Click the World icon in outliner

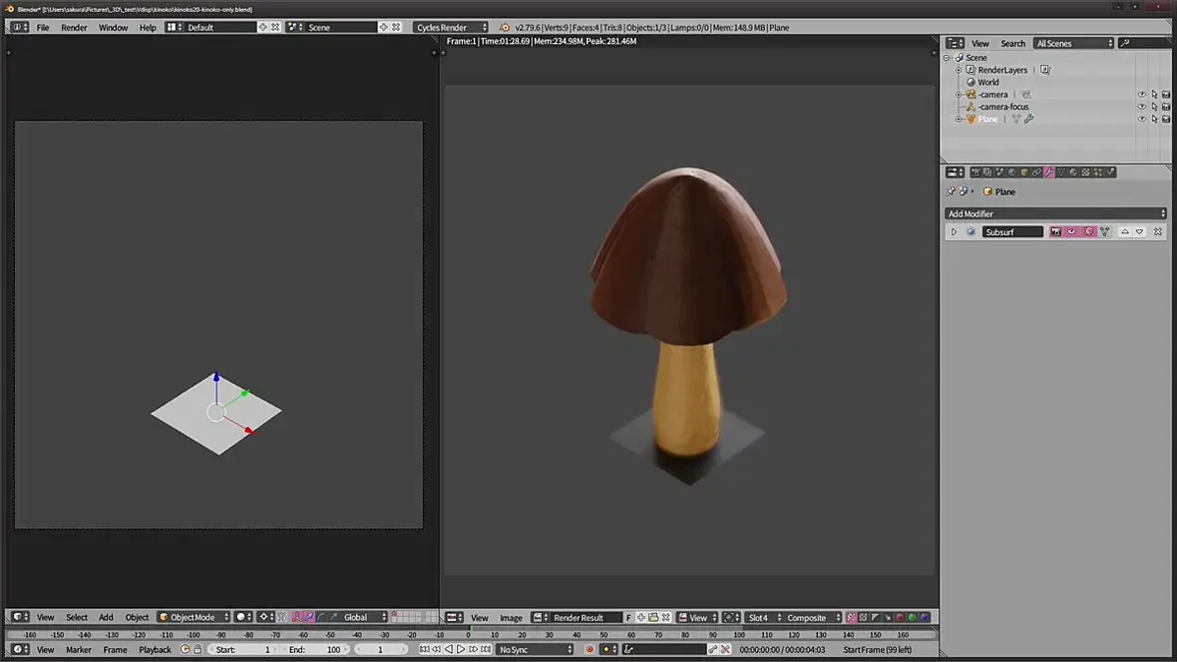click(x=971, y=83)
